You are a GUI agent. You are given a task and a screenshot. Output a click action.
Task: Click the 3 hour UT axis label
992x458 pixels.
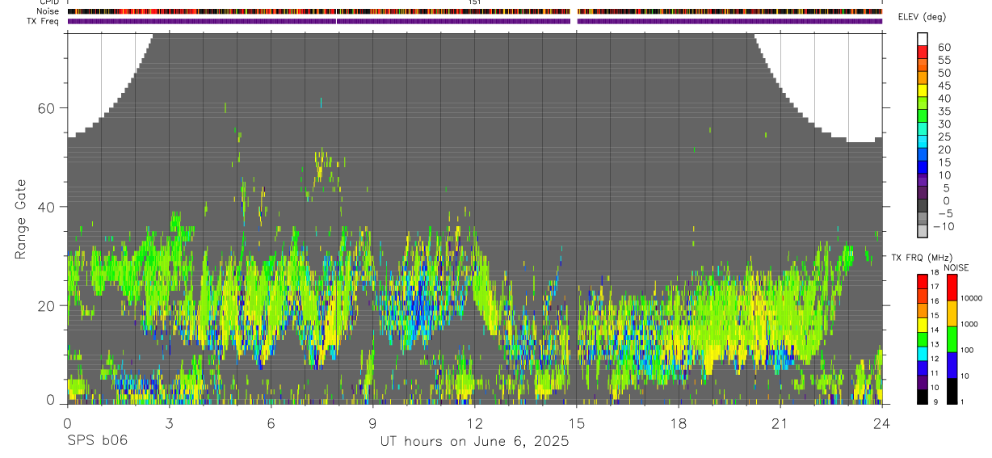pyautogui.click(x=169, y=423)
